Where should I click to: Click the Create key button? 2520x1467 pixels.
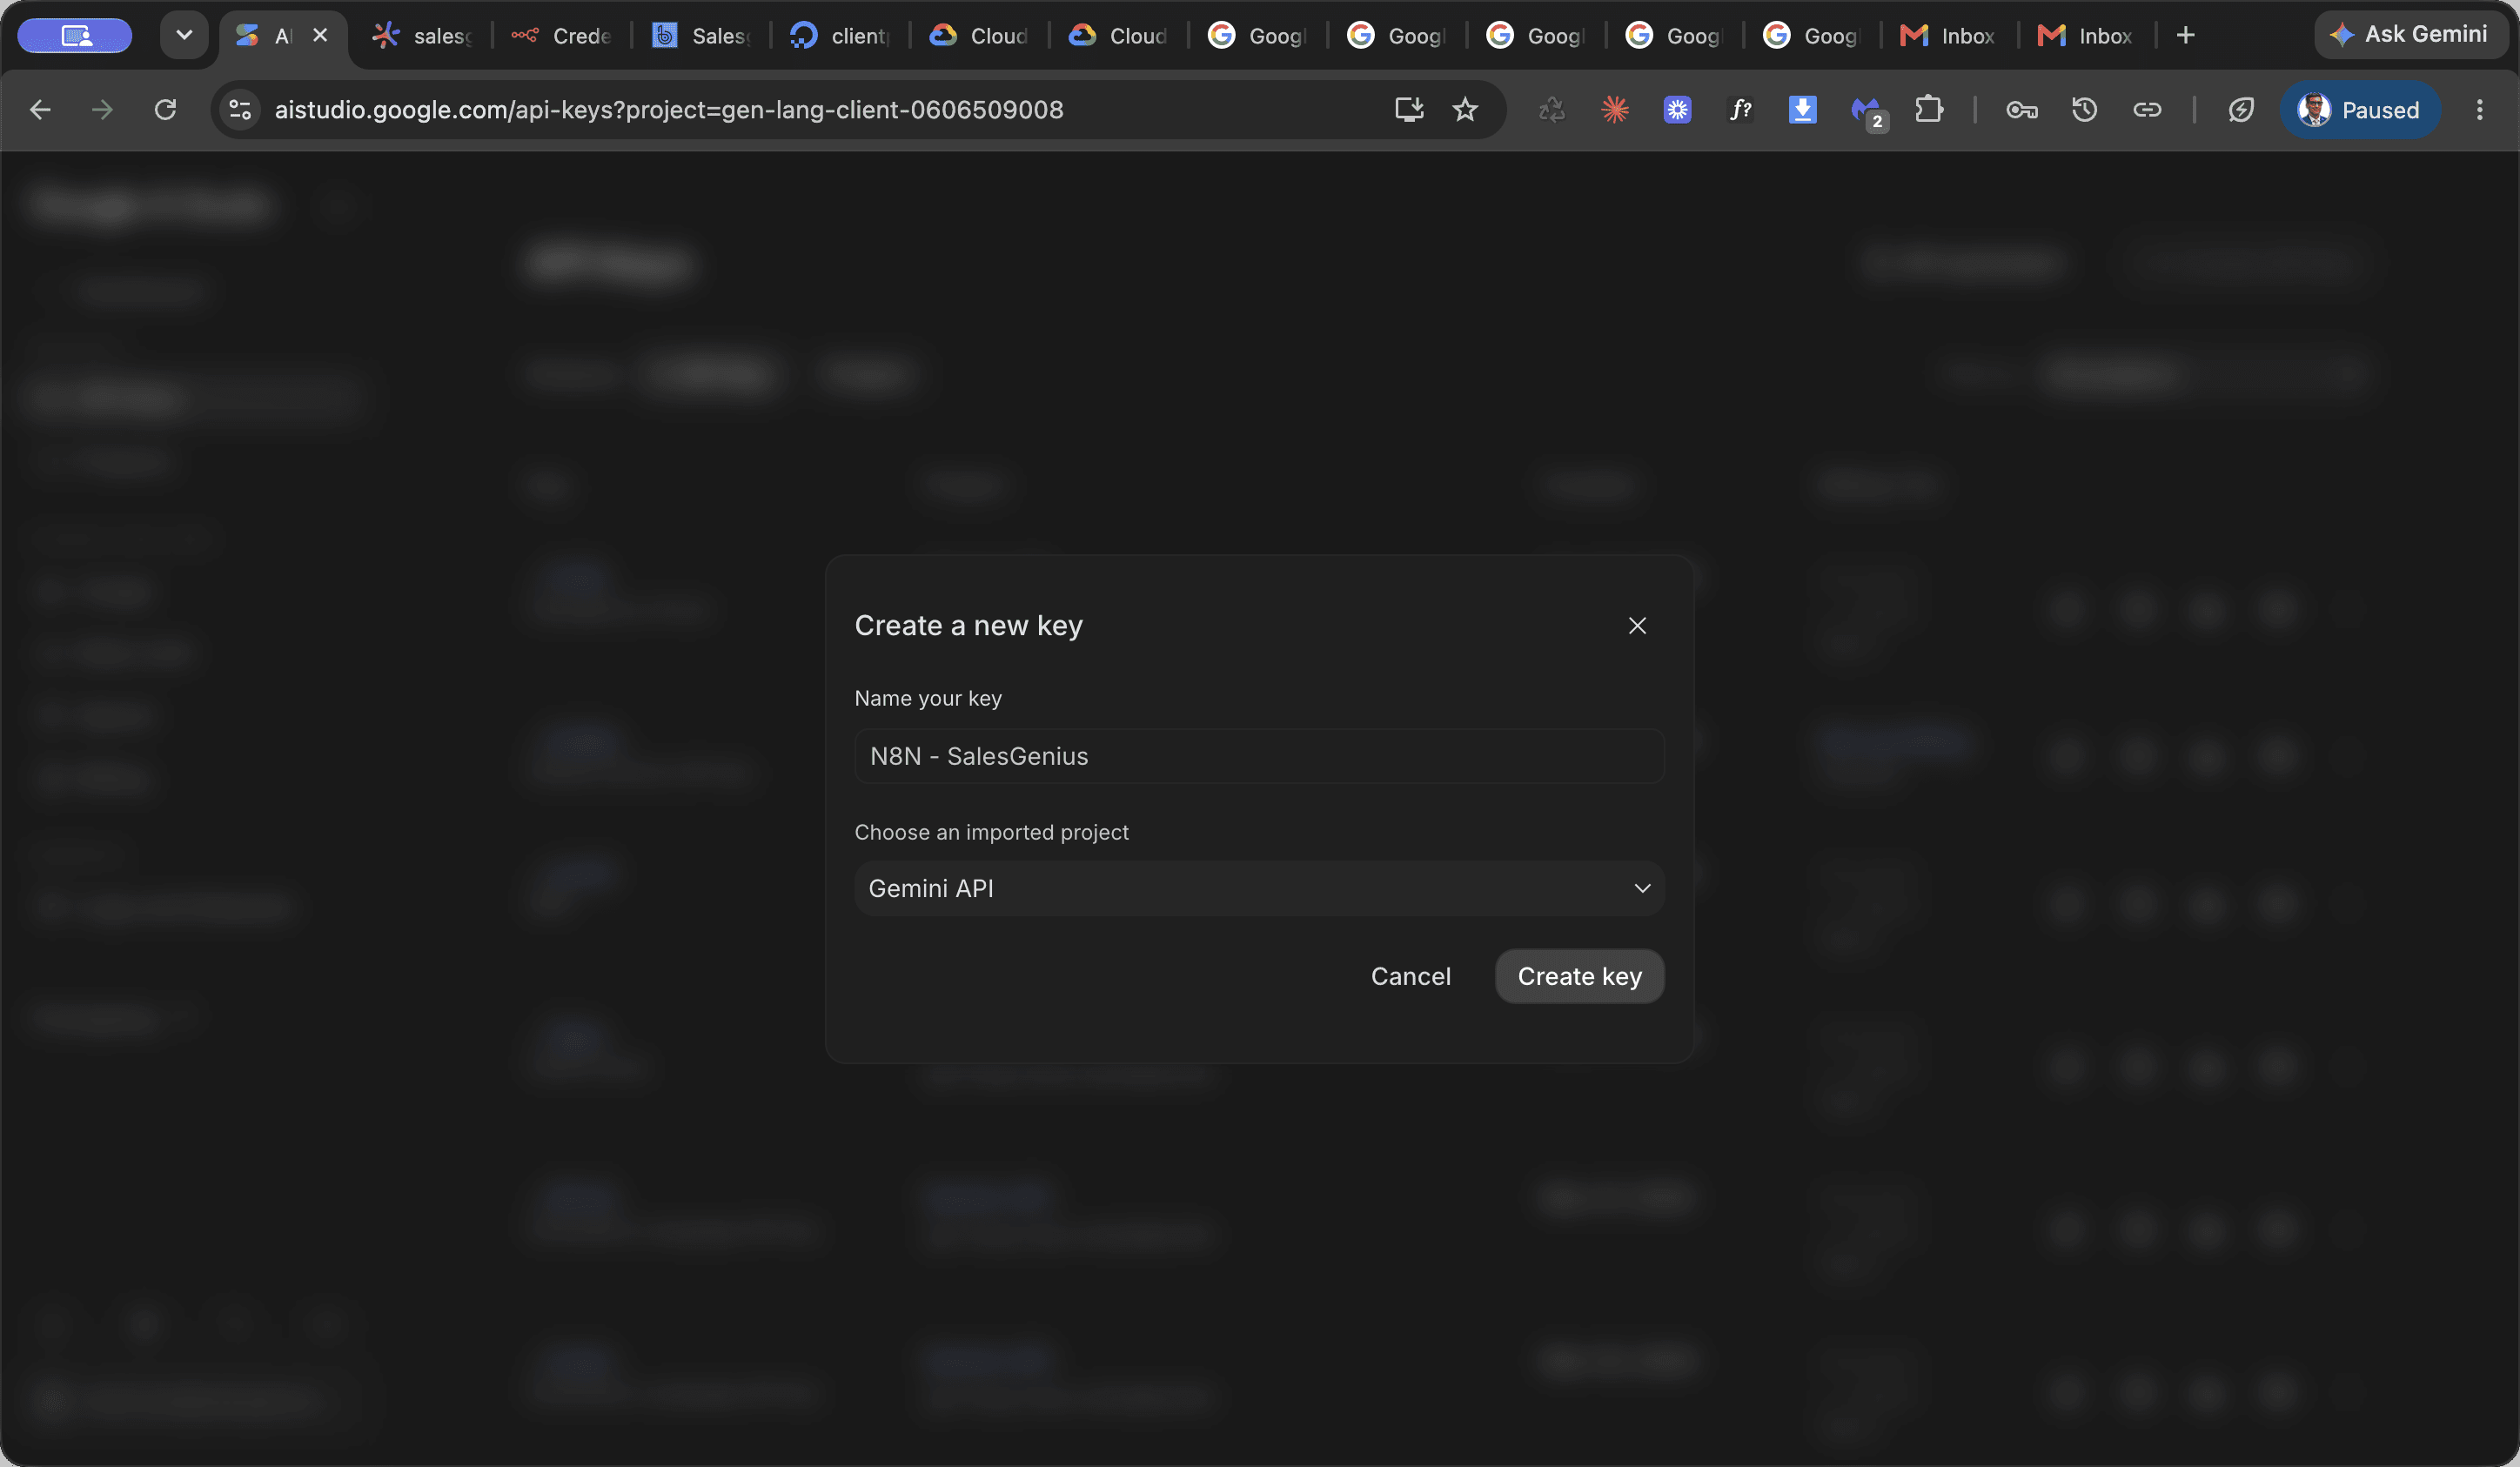(x=1579, y=976)
